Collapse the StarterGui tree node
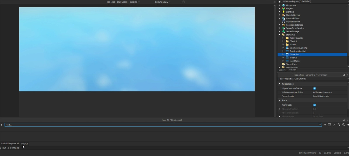The image size is (349, 156). [x=279, y=35]
